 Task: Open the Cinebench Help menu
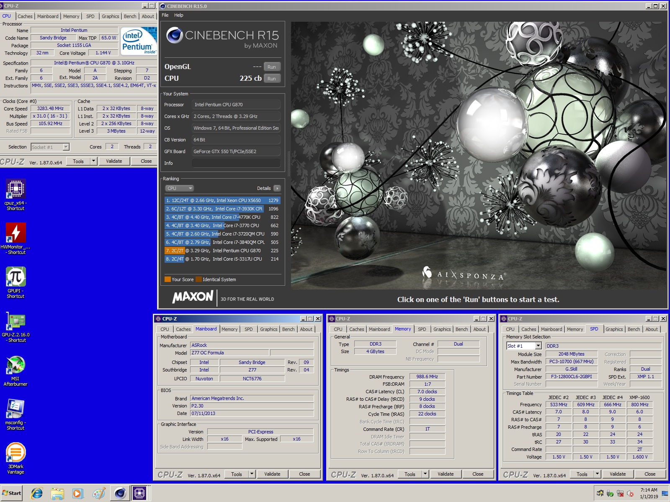coord(179,15)
